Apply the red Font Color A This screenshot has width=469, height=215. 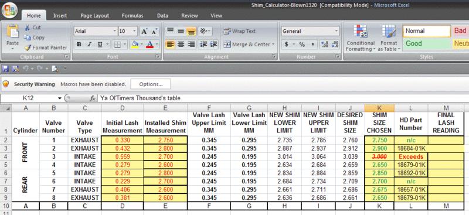point(150,45)
